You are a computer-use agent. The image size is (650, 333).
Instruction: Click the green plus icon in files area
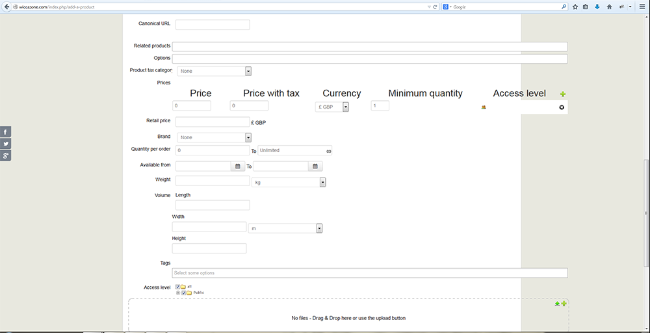click(x=564, y=304)
